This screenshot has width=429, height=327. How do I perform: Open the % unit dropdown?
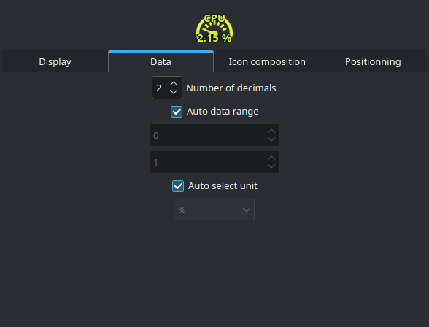pos(214,209)
